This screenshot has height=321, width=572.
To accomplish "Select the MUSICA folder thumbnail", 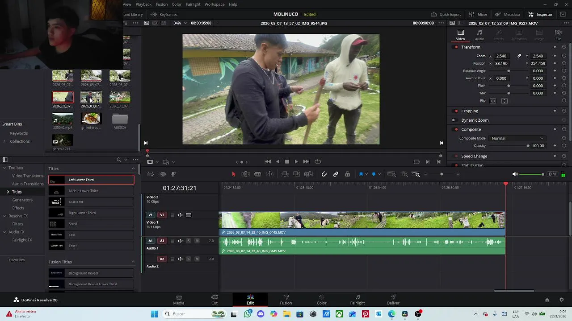I will tap(120, 119).
